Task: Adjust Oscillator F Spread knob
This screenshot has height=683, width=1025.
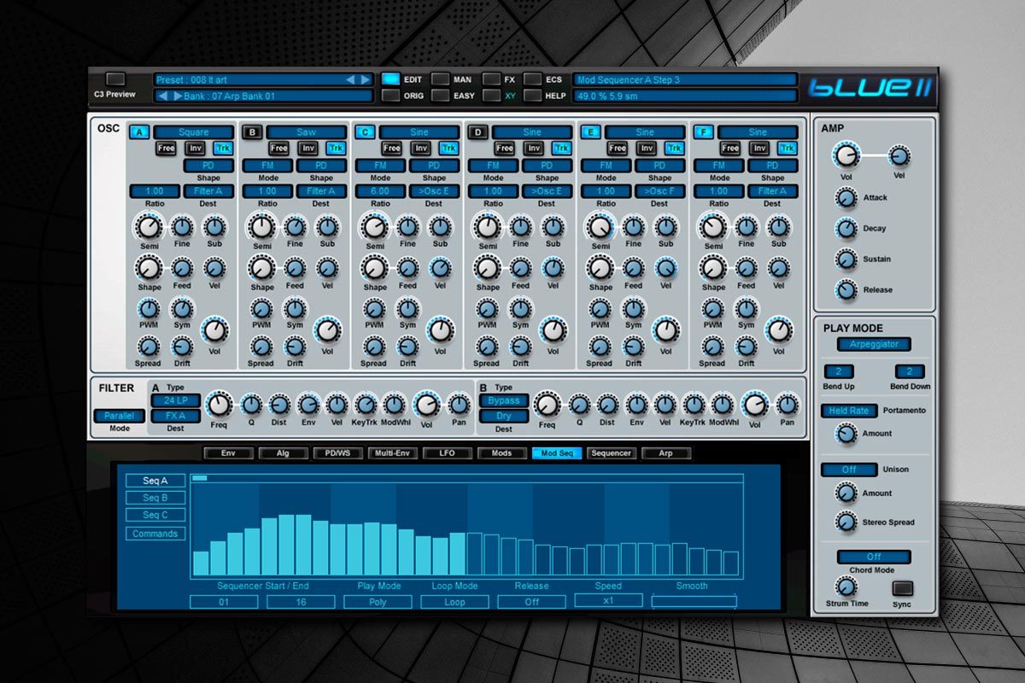Action: click(712, 347)
